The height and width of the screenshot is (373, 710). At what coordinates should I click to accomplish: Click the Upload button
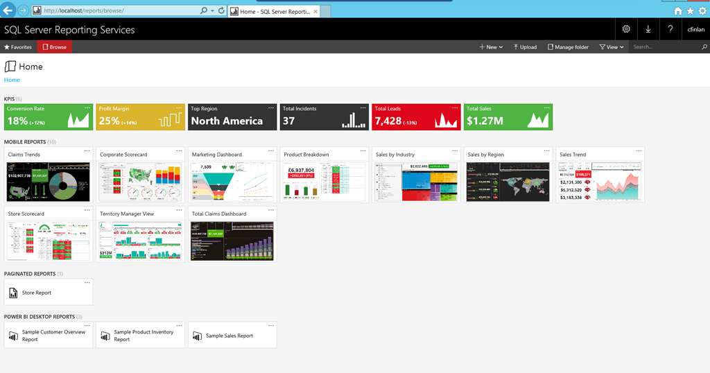tap(525, 47)
